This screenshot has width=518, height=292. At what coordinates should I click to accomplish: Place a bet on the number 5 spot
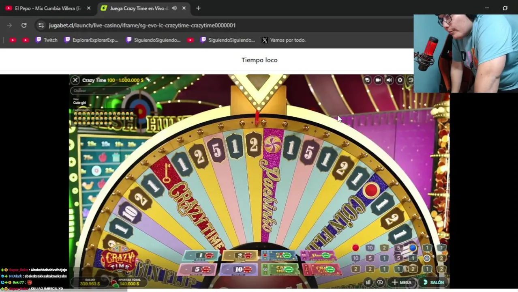click(198, 269)
